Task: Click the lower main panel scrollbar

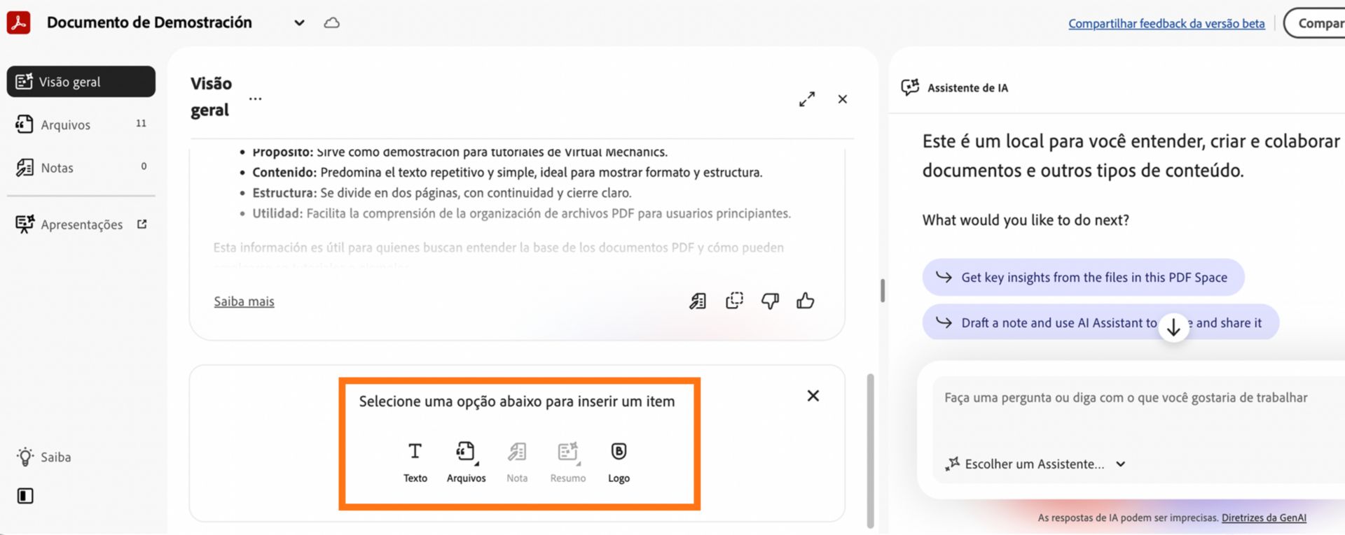Action: tap(870, 450)
